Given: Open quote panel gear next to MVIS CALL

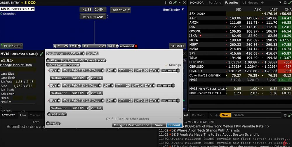Looking at the screenshot, I should [x=37, y=54].
